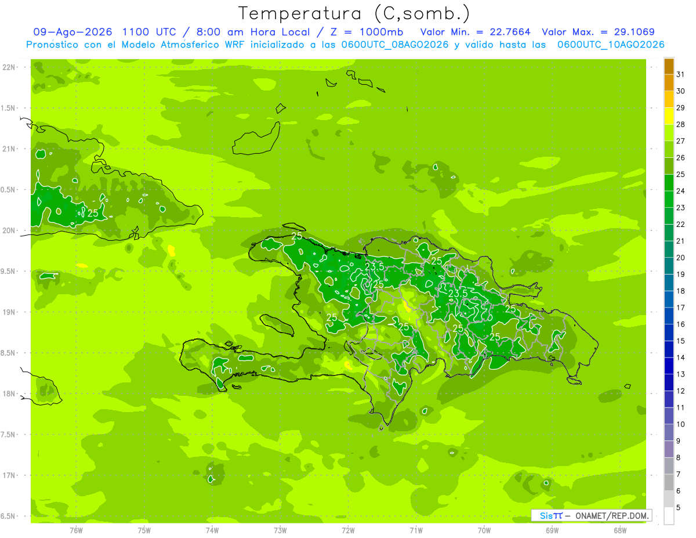Click the '73W' longitude axis label

280,530
